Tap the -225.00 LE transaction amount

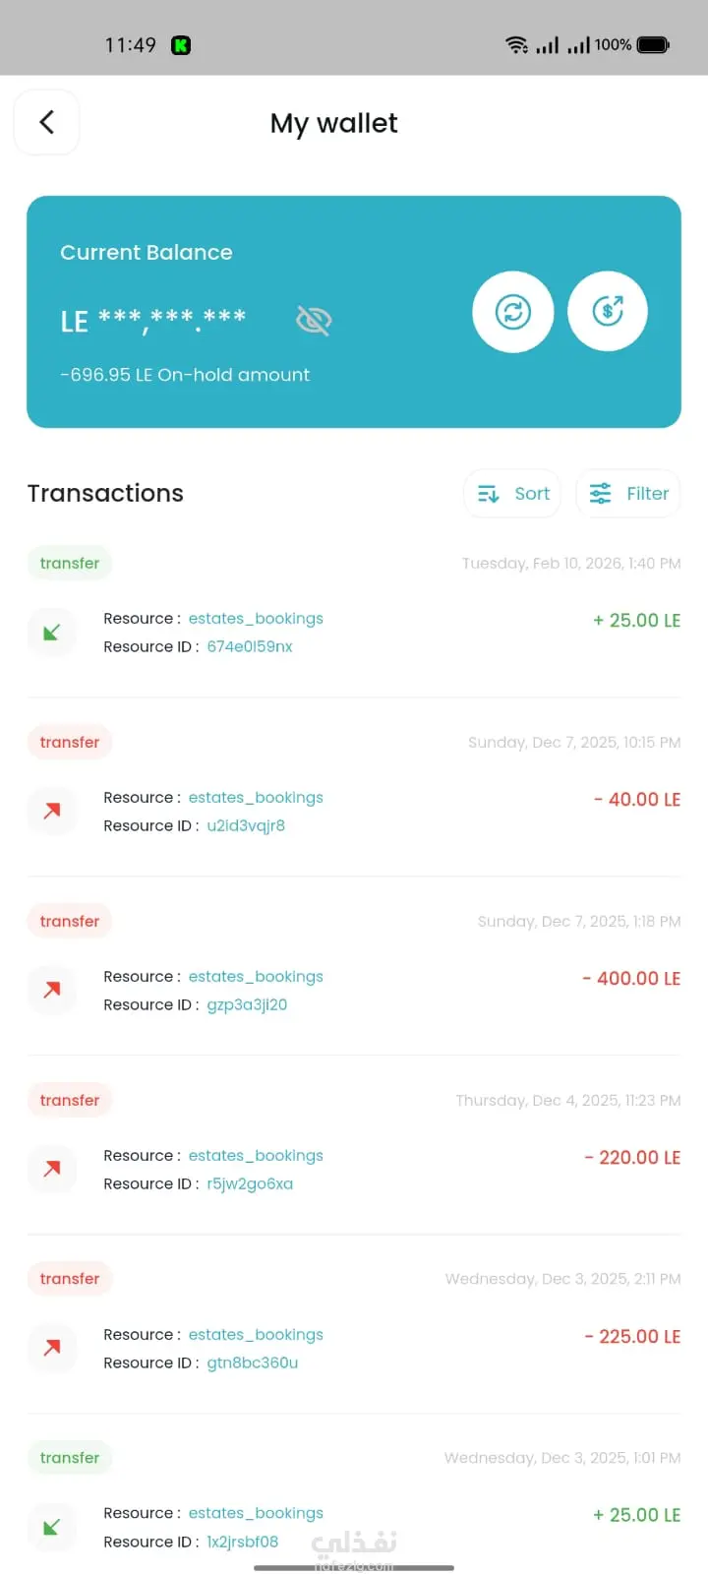(x=632, y=1337)
